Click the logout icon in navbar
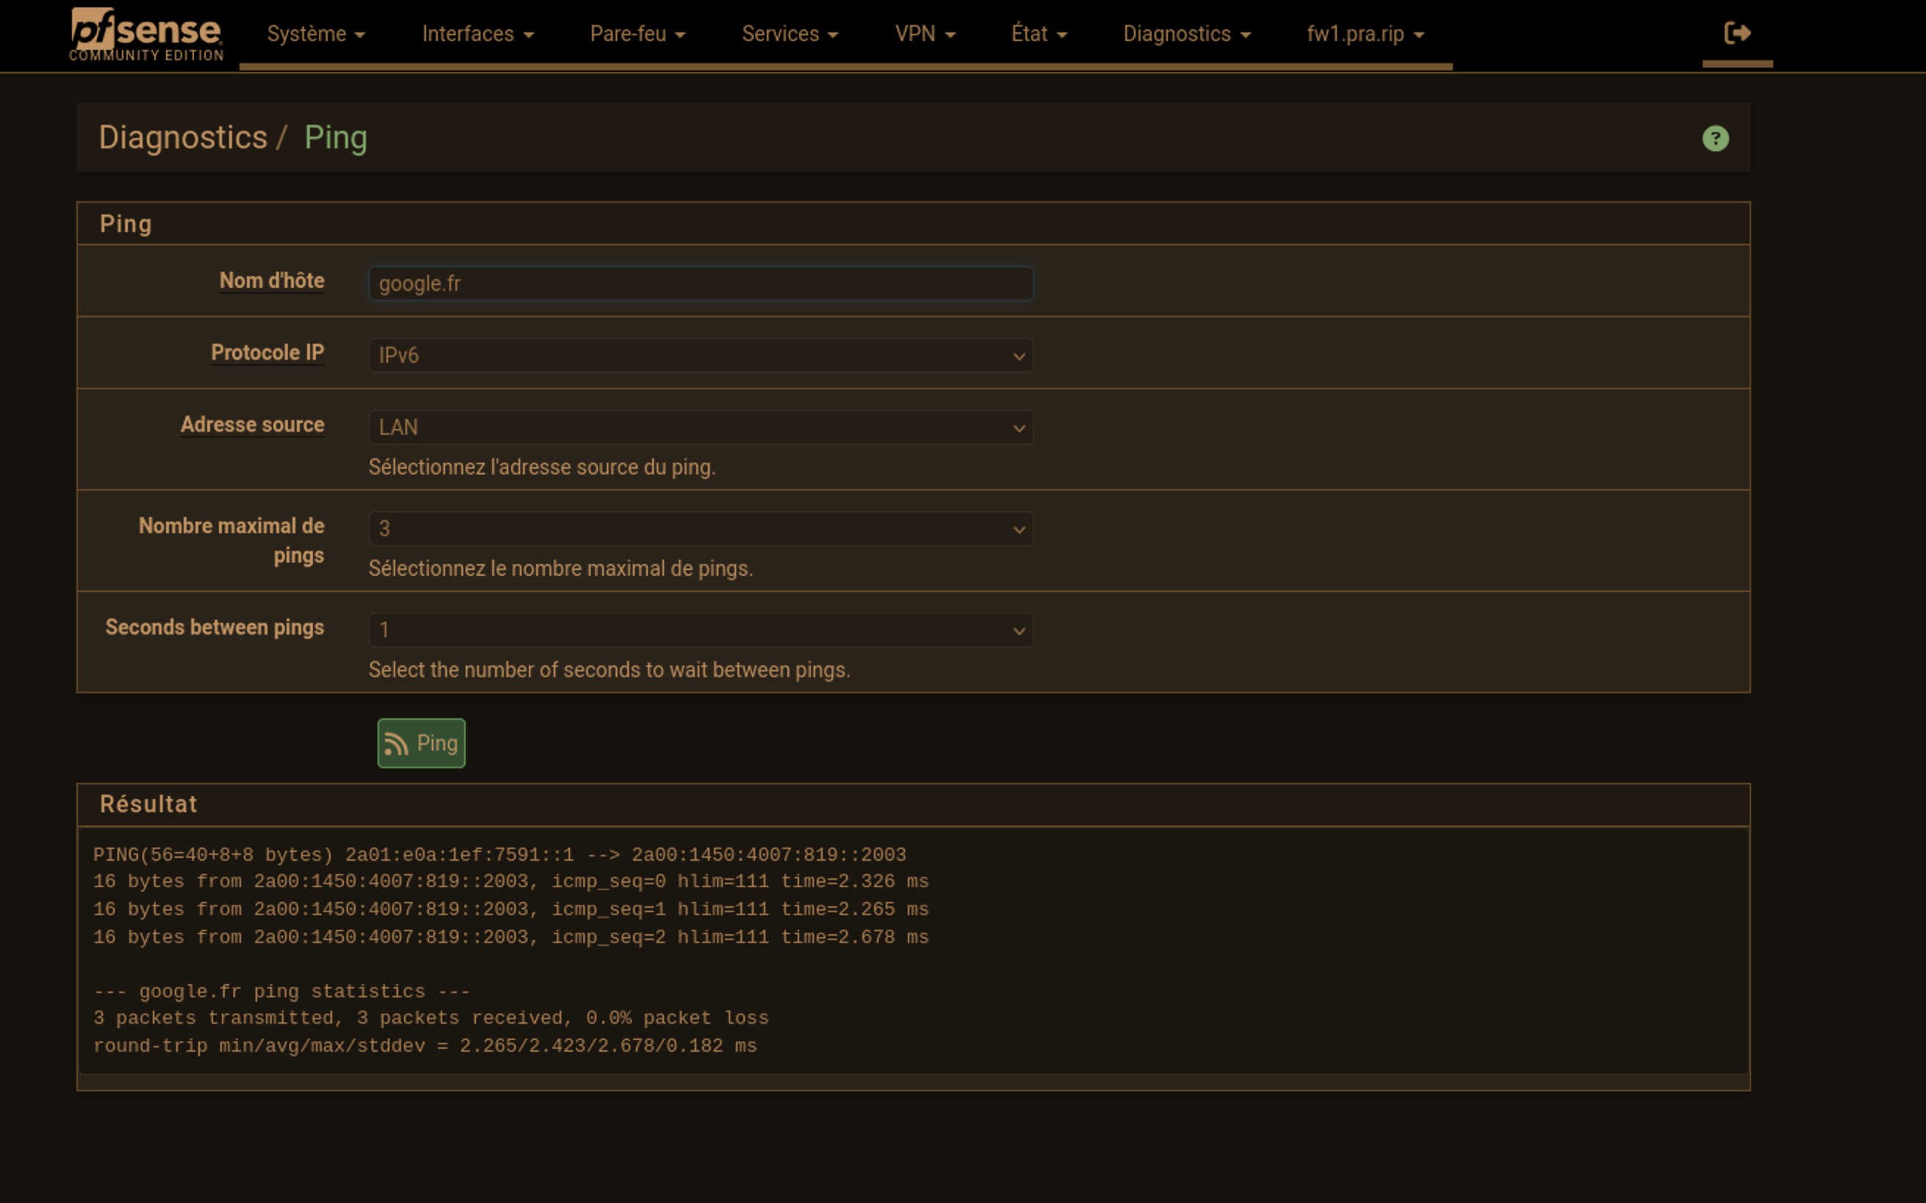Image resolution: width=1926 pixels, height=1203 pixels. 1736,34
